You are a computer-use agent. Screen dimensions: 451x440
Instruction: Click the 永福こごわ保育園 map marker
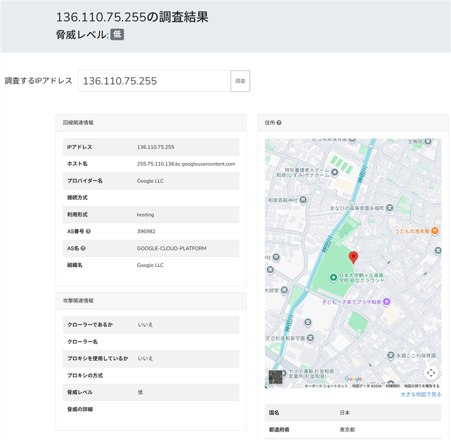(x=390, y=356)
